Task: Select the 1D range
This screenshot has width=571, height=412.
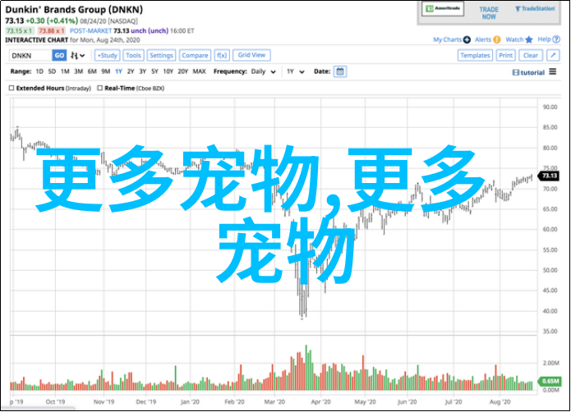Action: click(39, 71)
